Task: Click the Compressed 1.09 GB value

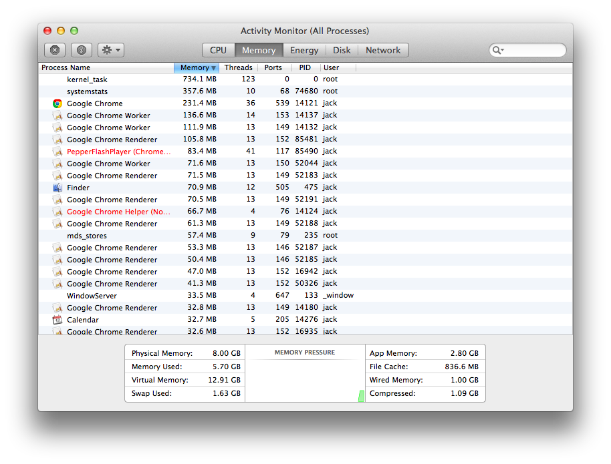Action: click(465, 393)
